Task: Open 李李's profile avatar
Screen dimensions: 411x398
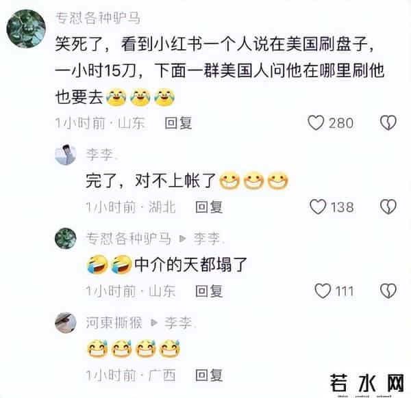Action: [x=66, y=155]
